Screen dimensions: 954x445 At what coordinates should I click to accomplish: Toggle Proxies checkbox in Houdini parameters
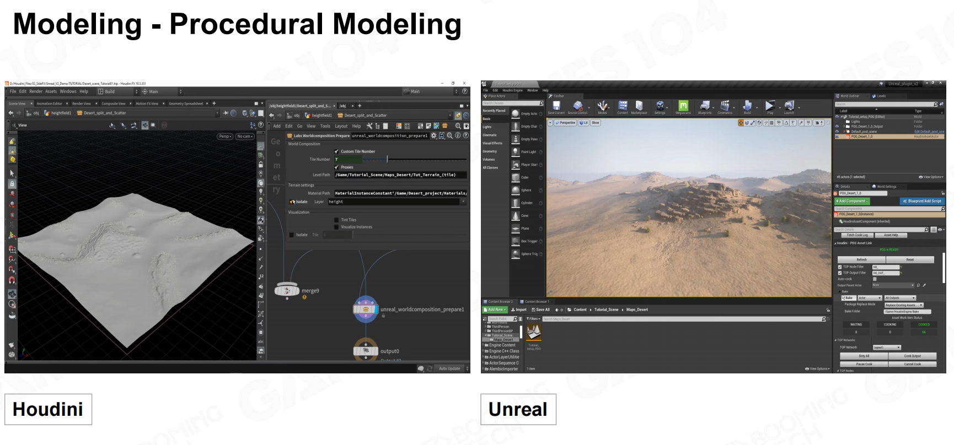coord(336,167)
